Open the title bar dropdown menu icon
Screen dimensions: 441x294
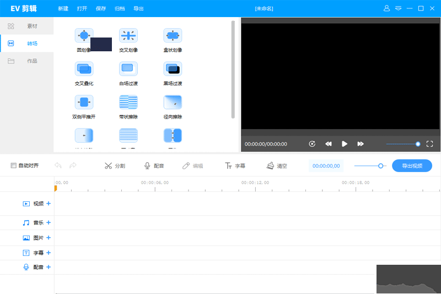tap(398, 8)
